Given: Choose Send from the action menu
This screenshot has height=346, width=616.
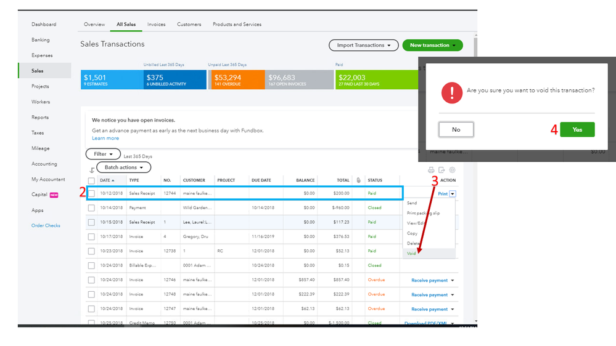Looking at the screenshot, I should click(412, 203).
